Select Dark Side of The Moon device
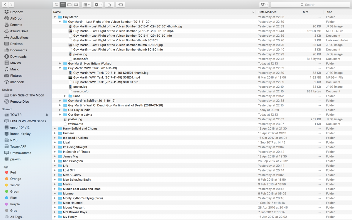The image size is (352, 220). coord(27,95)
